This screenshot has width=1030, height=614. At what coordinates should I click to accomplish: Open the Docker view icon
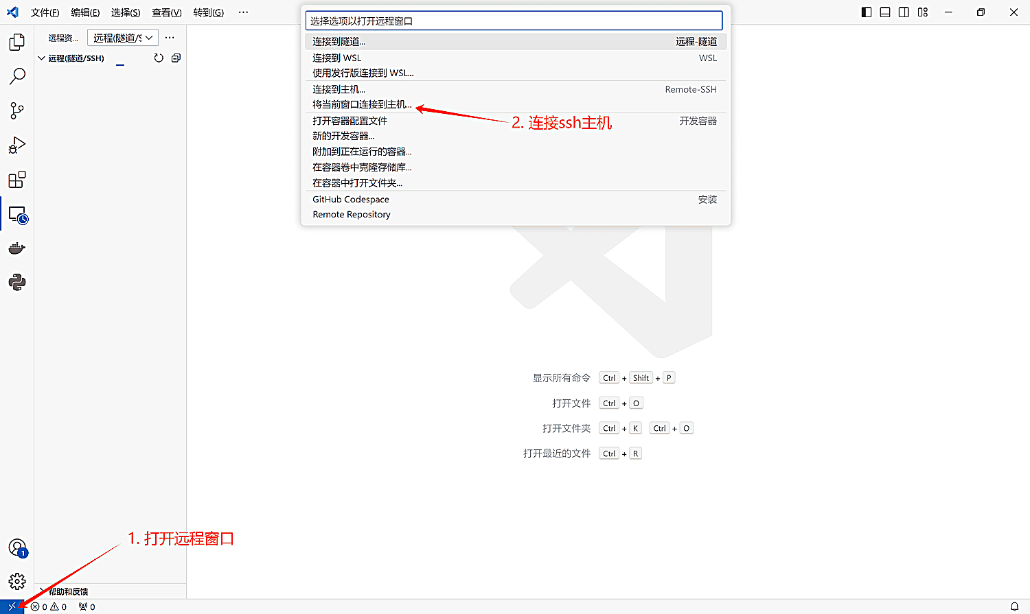point(17,248)
